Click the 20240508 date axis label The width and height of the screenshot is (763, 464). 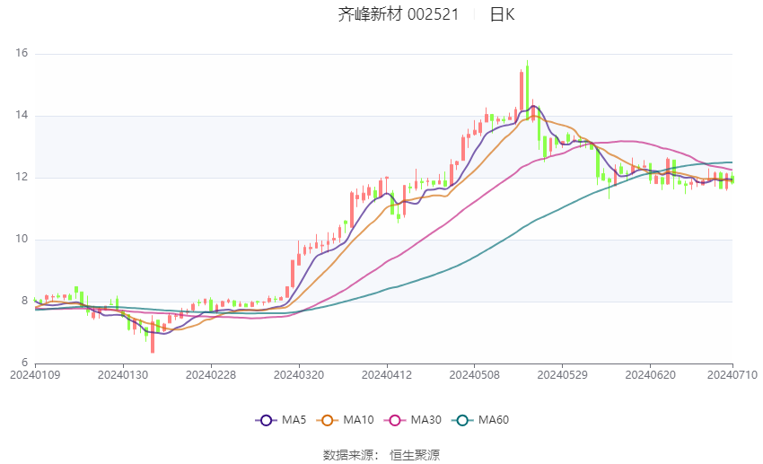click(475, 375)
